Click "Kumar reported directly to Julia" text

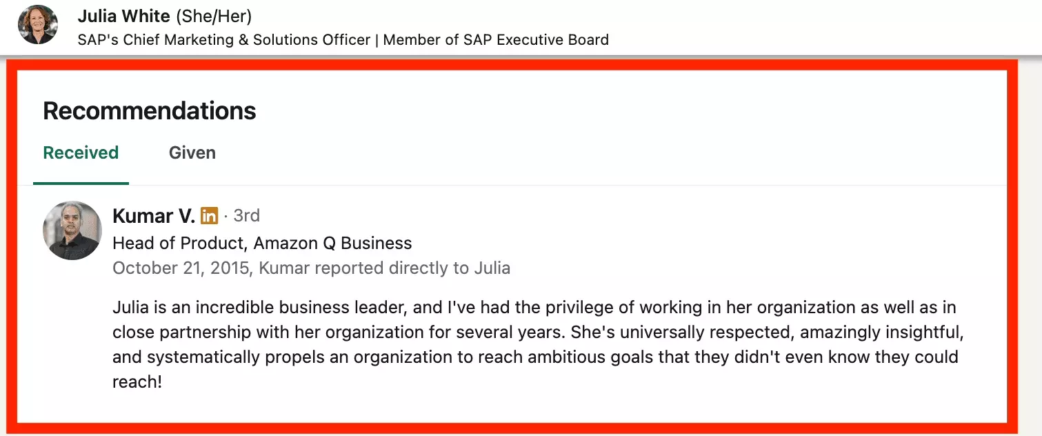coord(385,268)
